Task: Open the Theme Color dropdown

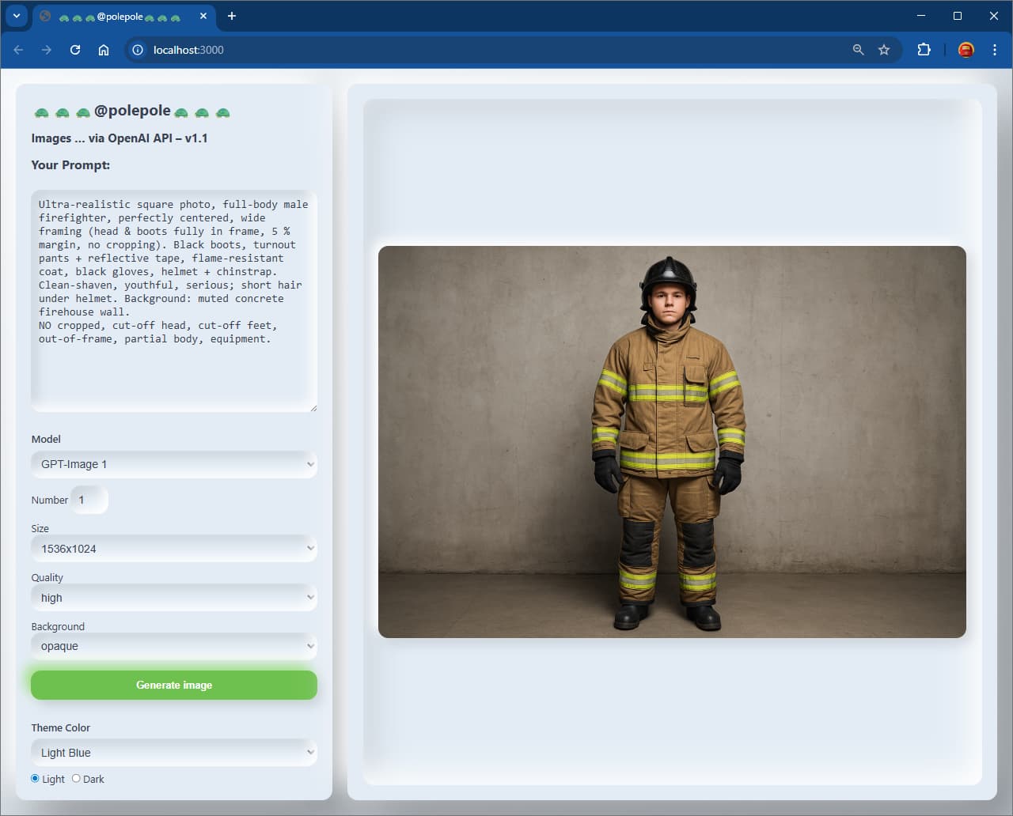Action: (174, 752)
